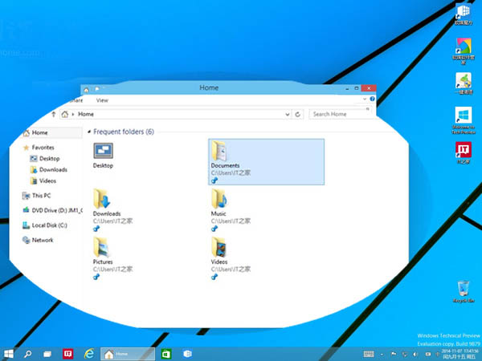Open the Windows Start menu
Image resolution: width=482 pixels, height=361 pixels.
(x=9, y=353)
